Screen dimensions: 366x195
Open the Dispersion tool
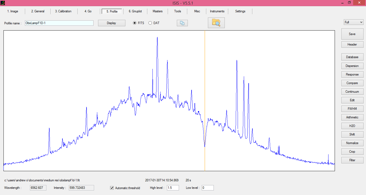[x=352, y=66]
